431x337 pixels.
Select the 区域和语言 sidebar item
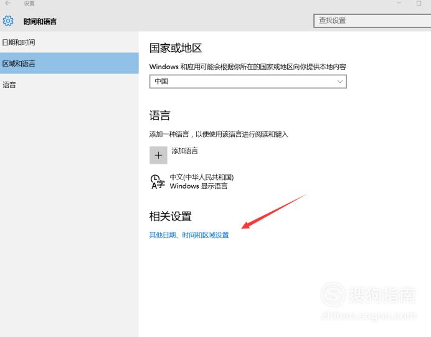(x=69, y=63)
